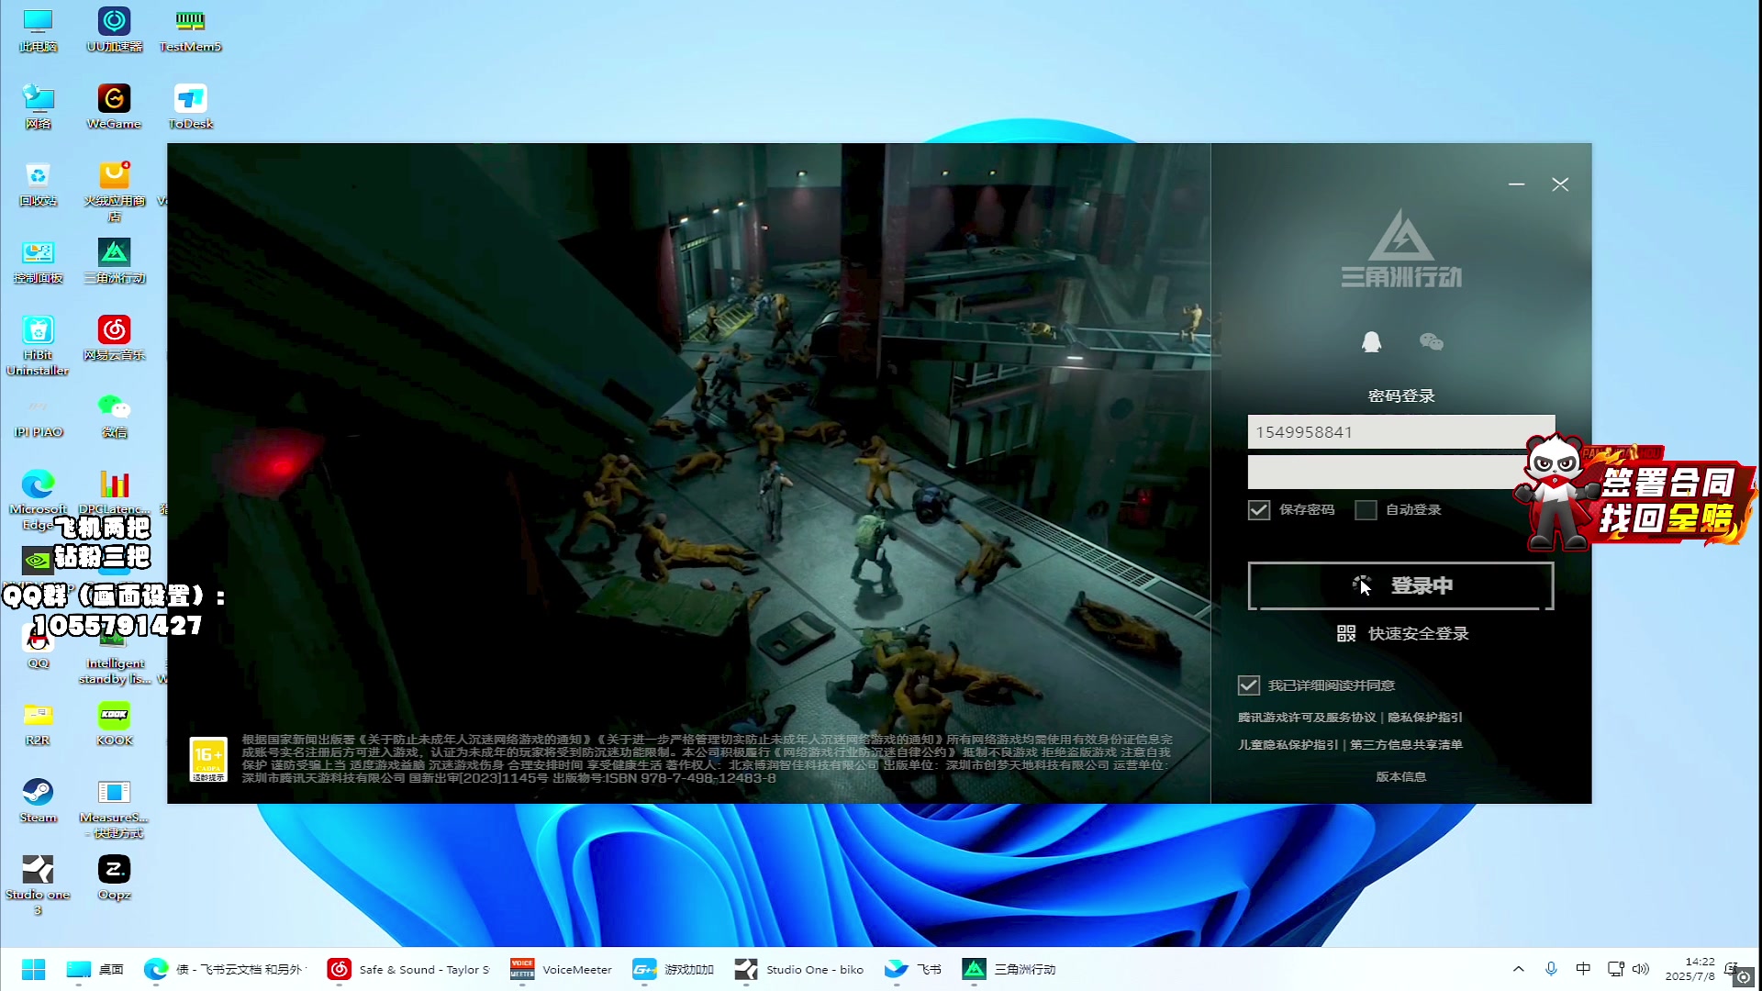Click the account number input field
Viewport: 1762px width, 991px height.
(1400, 431)
